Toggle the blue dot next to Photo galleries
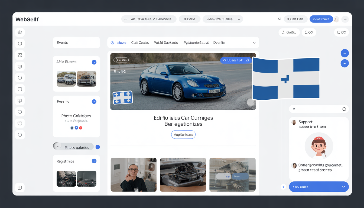364x208 pixels. [98, 147]
